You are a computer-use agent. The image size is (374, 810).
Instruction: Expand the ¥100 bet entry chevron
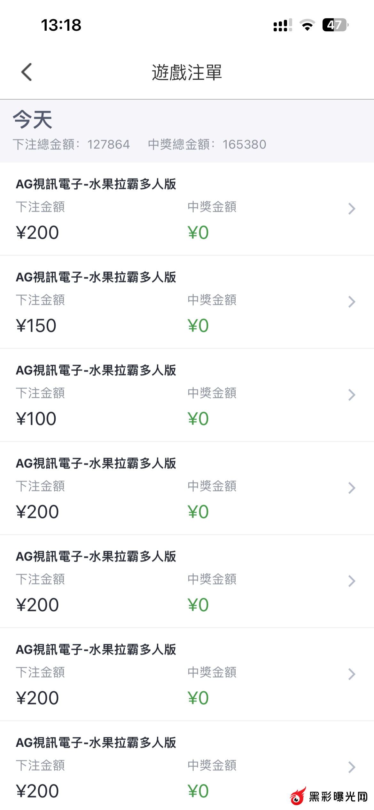352,395
